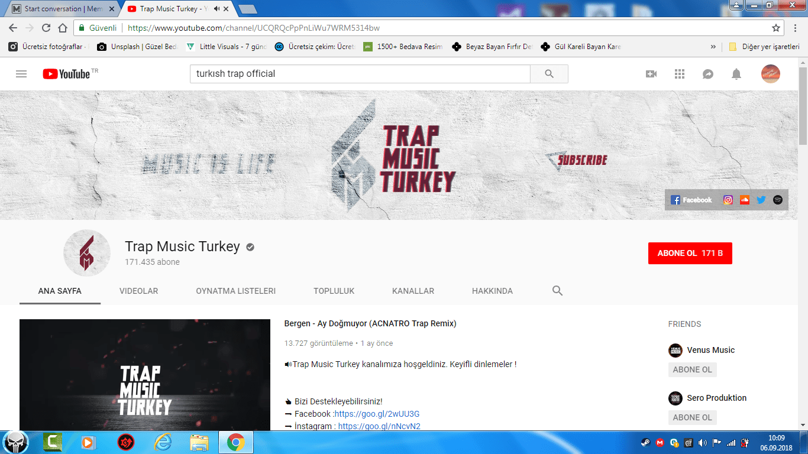Go back in browser history
Viewport: 808px width, 454px height.
13,28
